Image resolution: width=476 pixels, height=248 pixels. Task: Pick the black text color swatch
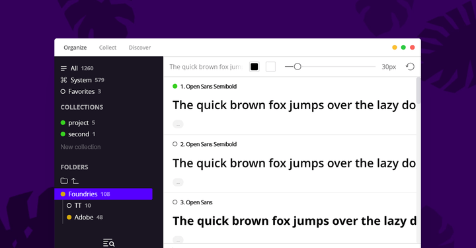click(x=254, y=67)
